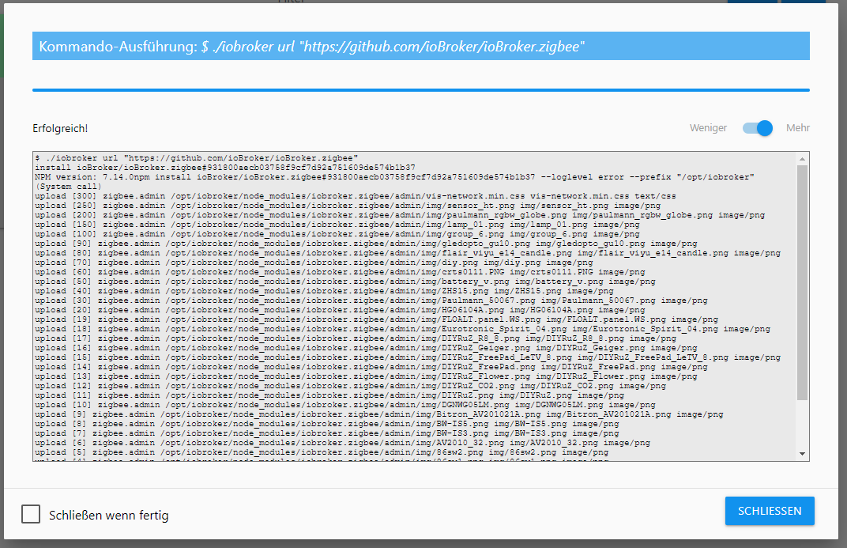Click the log output scrollbar thumb
This screenshot has height=548, width=847.
802,282
